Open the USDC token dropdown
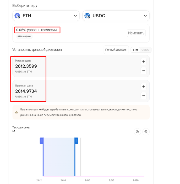The width and height of the screenshot is (180, 184). pos(116,16)
